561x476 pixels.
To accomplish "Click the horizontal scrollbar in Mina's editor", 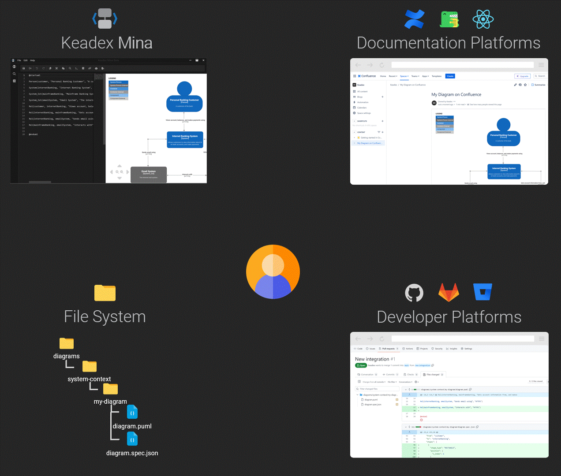I will coord(40,182).
